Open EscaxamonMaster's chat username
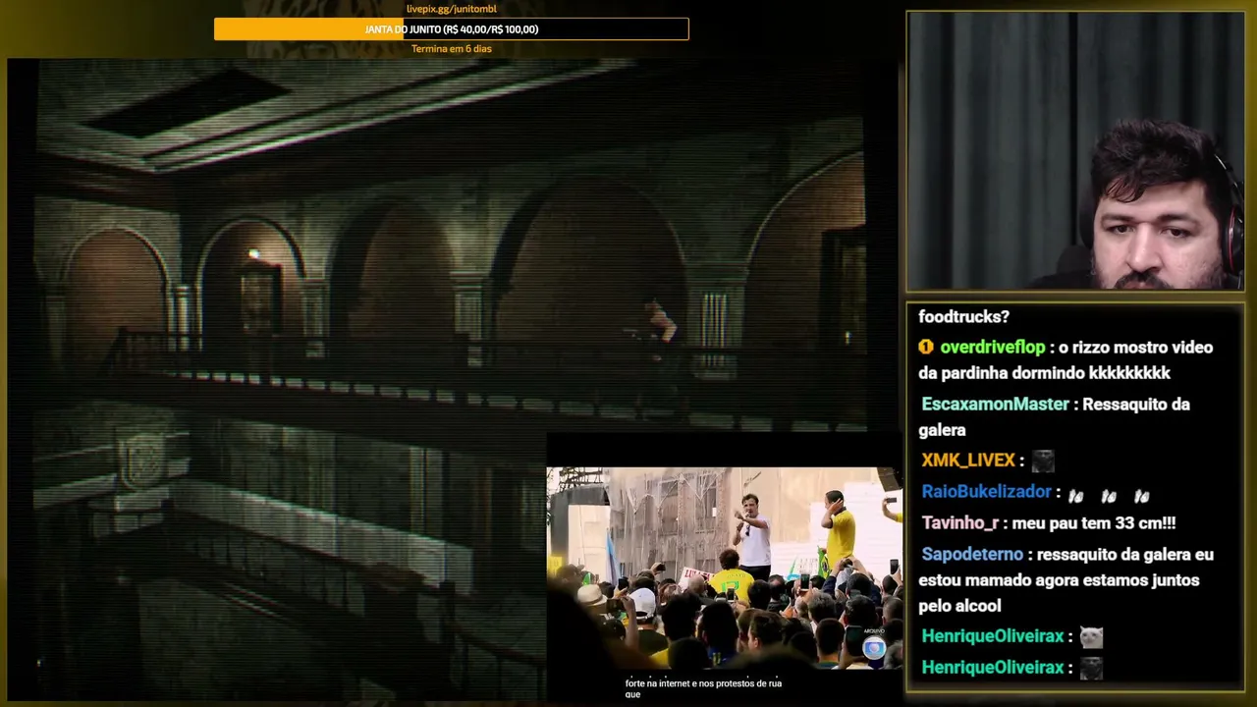 pyautogui.click(x=995, y=405)
